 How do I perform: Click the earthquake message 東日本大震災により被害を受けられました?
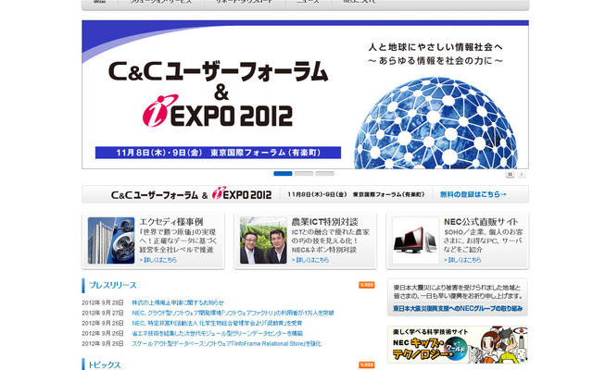[458, 291]
